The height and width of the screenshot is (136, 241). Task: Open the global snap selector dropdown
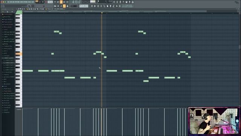tap(74, 6)
